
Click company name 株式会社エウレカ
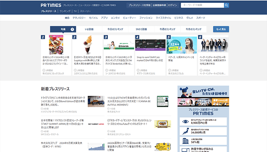pos(176,74)
